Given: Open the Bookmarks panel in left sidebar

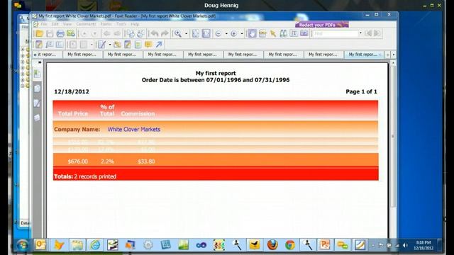Looking at the screenshot, I should click(37, 74).
